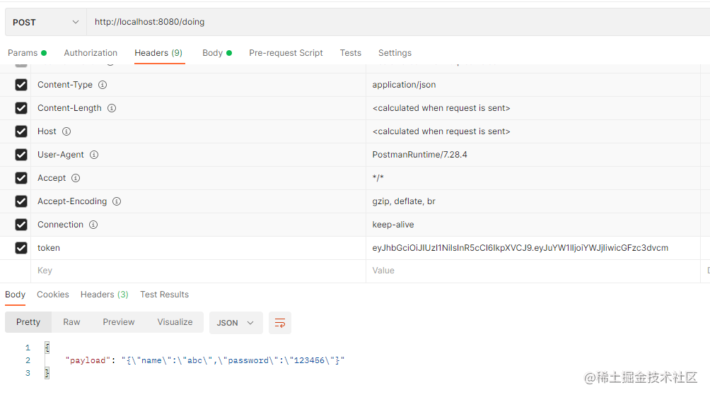Click info icon beside Content-Length header
The height and width of the screenshot is (397, 710).
tap(112, 108)
